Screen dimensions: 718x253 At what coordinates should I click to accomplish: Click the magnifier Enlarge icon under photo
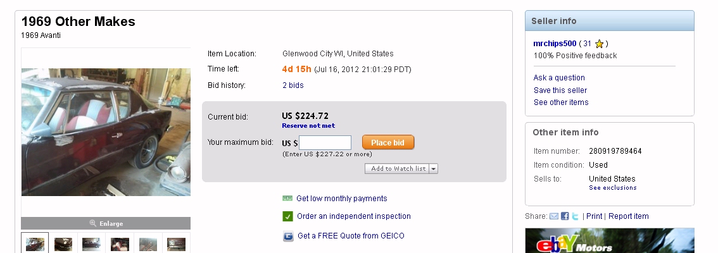pos(93,223)
